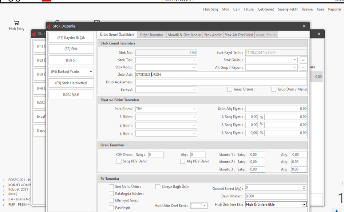
Task: Increase Garanti Süresi value
Action: click(x=304, y=187)
